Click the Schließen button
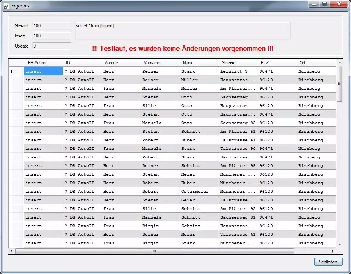This screenshot has height=274, width=351. 328,262
